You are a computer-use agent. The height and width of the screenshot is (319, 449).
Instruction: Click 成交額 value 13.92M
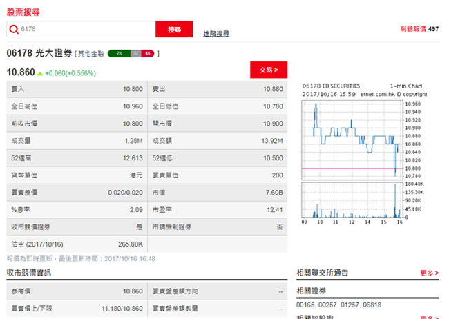(272, 141)
